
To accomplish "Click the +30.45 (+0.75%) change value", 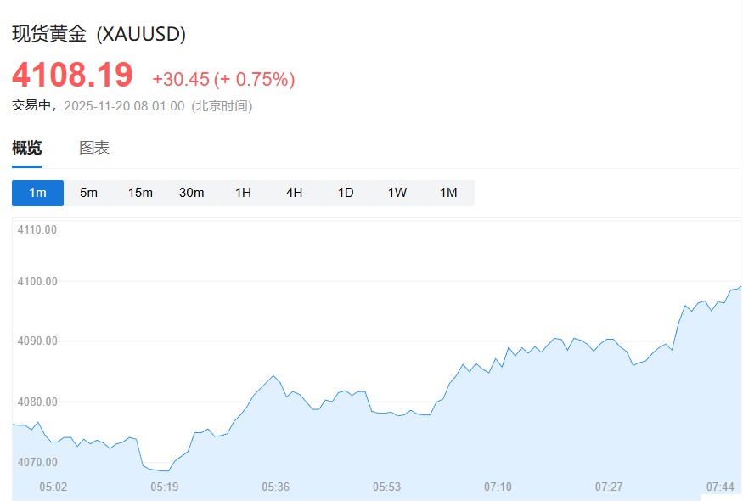I will tap(223, 79).
